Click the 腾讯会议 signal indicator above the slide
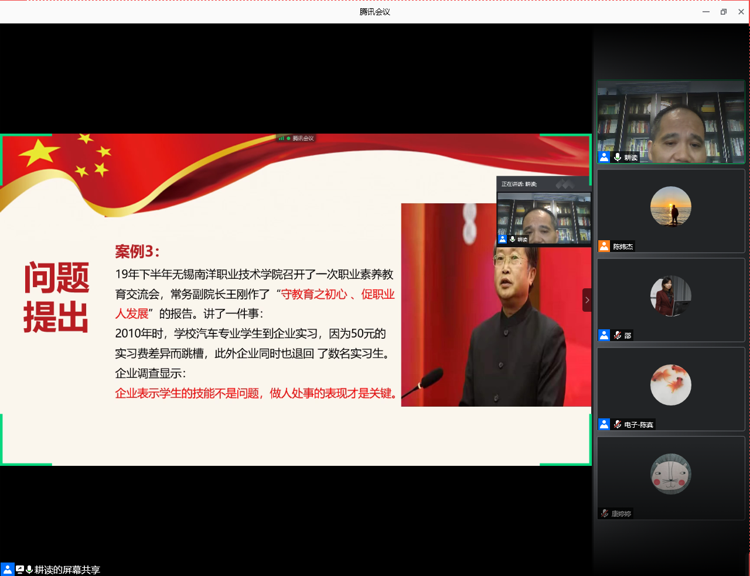The image size is (750, 576). [x=296, y=138]
